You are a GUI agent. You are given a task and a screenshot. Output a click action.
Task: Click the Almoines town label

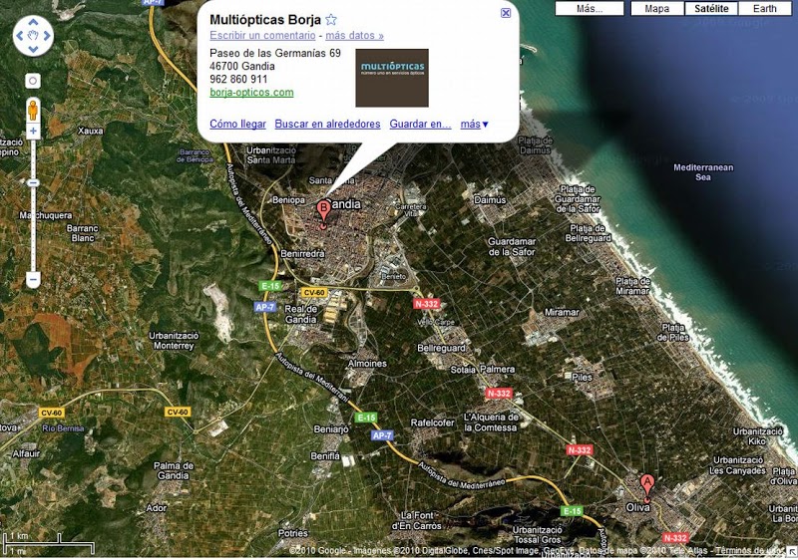point(367,364)
